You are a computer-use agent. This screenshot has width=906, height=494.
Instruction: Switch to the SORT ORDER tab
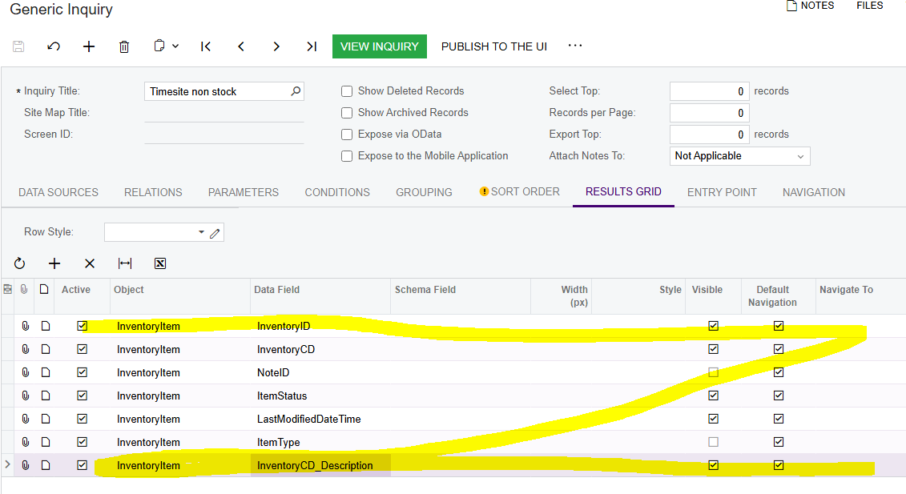coord(519,192)
